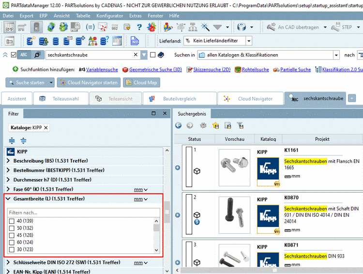Tick the checkbox for value 45 (128)
Viewport: 363px width, 274px height.
[12, 235]
